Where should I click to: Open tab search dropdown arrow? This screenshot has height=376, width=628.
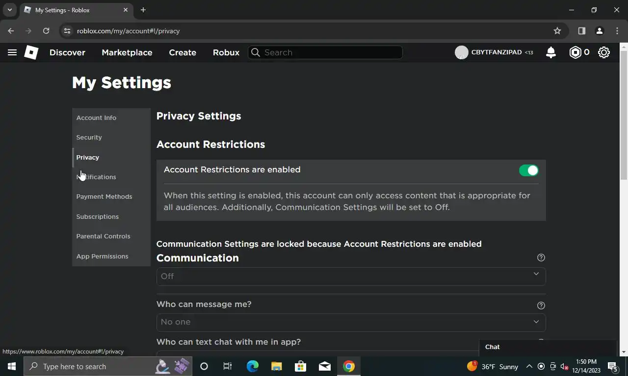(9, 10)
